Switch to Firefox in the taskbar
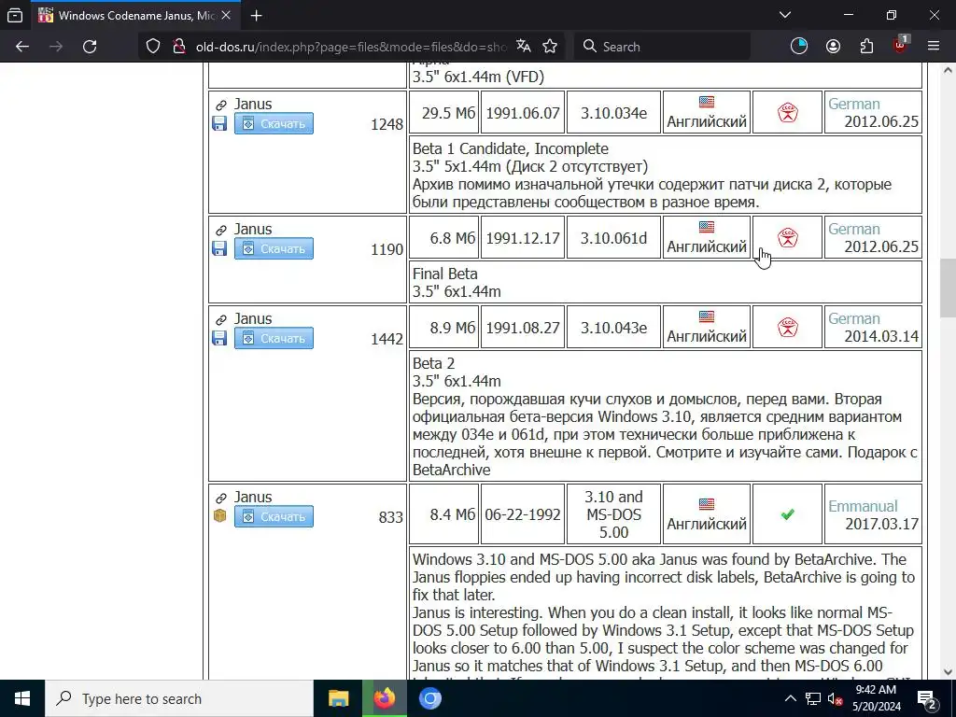Image resolution: width=956 pixels, height=717 pixels. point(384,698)
